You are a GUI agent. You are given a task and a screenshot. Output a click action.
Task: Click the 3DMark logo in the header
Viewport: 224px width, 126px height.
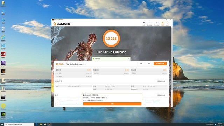[62, 24]
